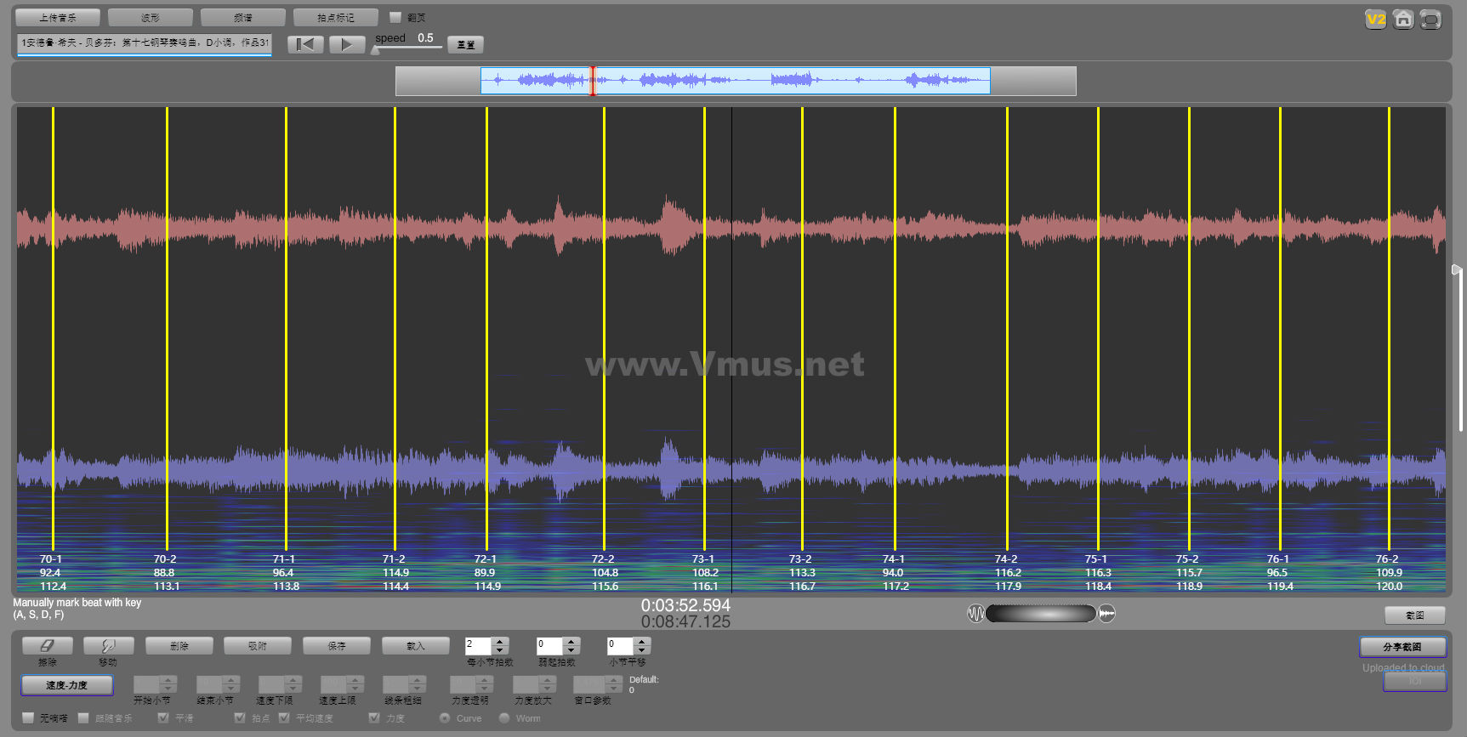The height and width of the screenshot is (737, 1467).
Task: Rewind to start with skip-back button
Action: coord(305,44)
